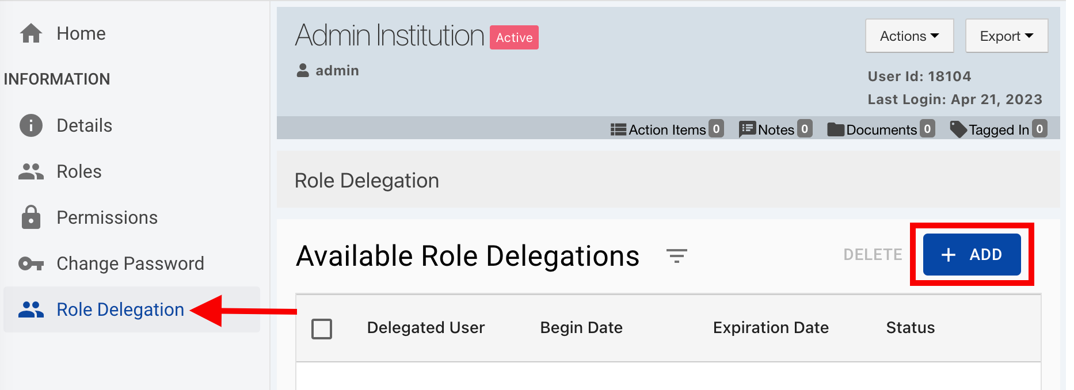1074x390 pixels.
Task: Sort by Delegated User column header
Action: tap(426, 328)
